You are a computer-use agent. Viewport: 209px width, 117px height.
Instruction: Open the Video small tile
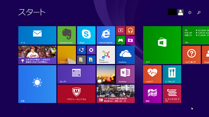click(120, 30)
